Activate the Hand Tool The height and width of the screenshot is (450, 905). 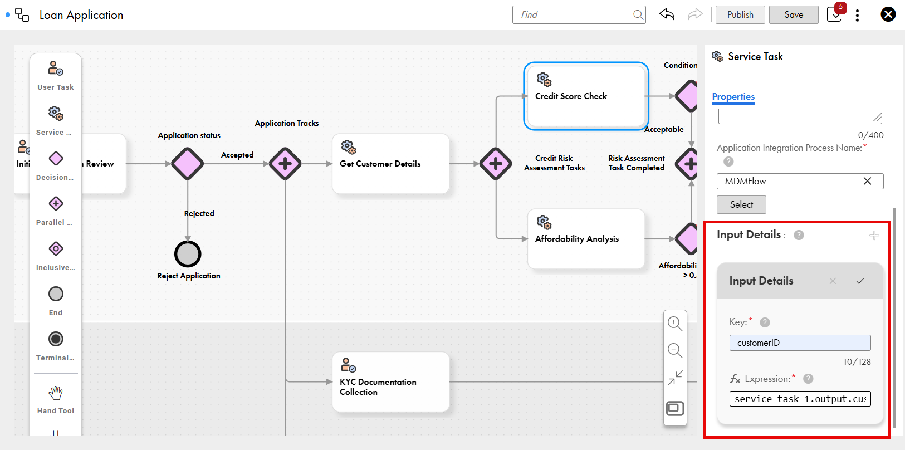pos(56,393)
